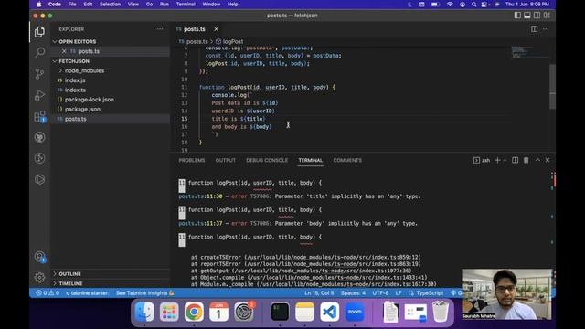585x329 pixels.
Task: Open Finder from the Dock
Action: pyautogui.click(x=144, y=312)
